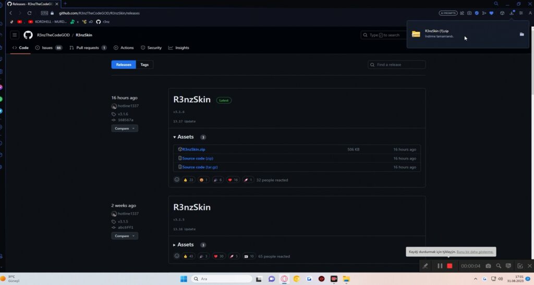Show hidden system tray icons chevron
The height and width of the screenshot is (285, 534).
click(476, 279)
